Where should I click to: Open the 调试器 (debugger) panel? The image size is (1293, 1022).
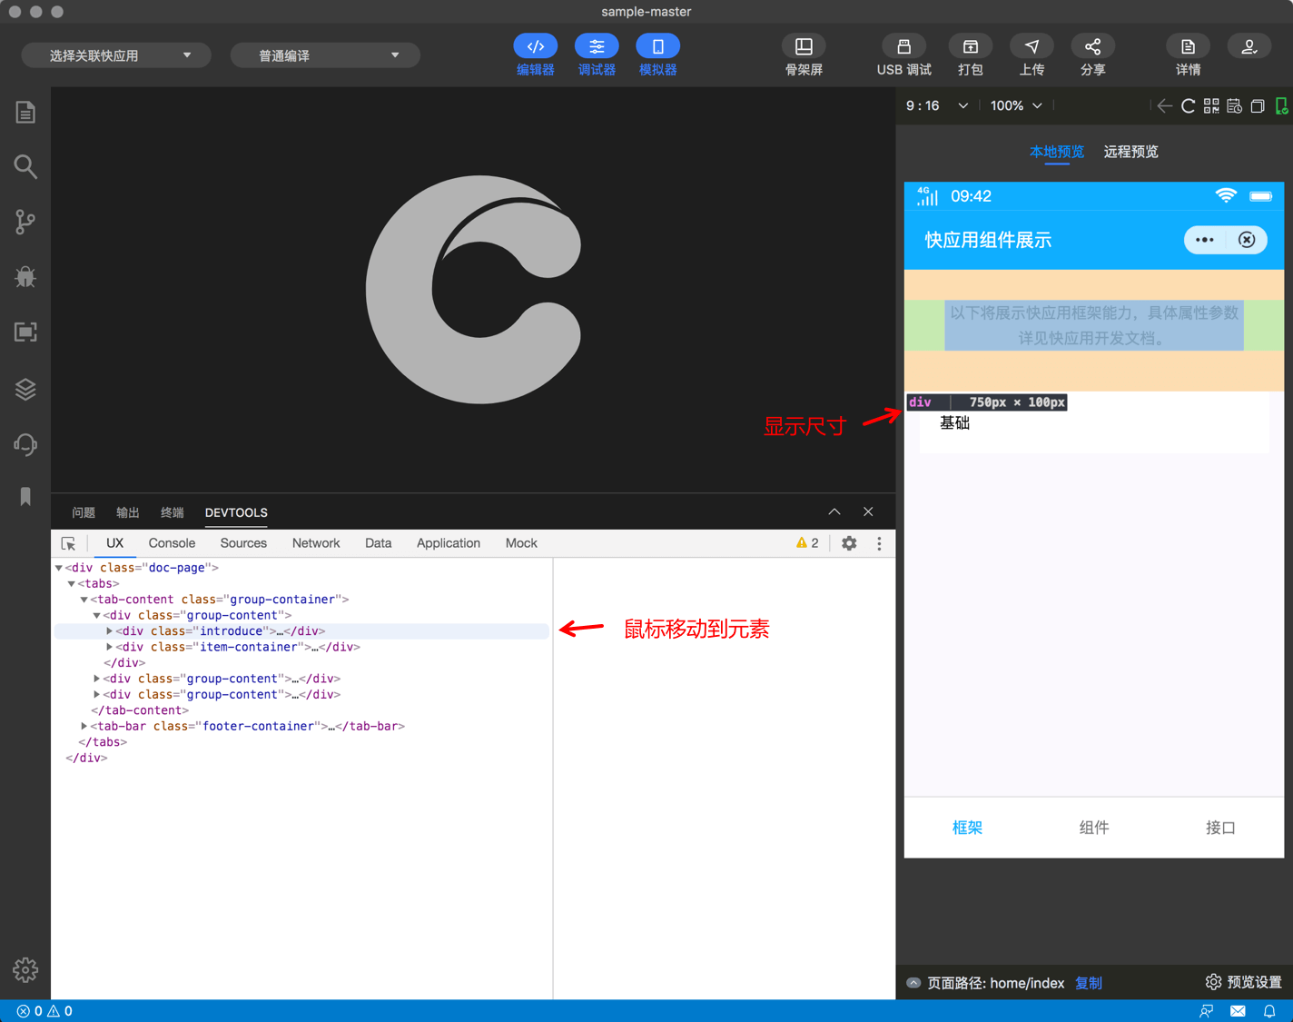597,55
